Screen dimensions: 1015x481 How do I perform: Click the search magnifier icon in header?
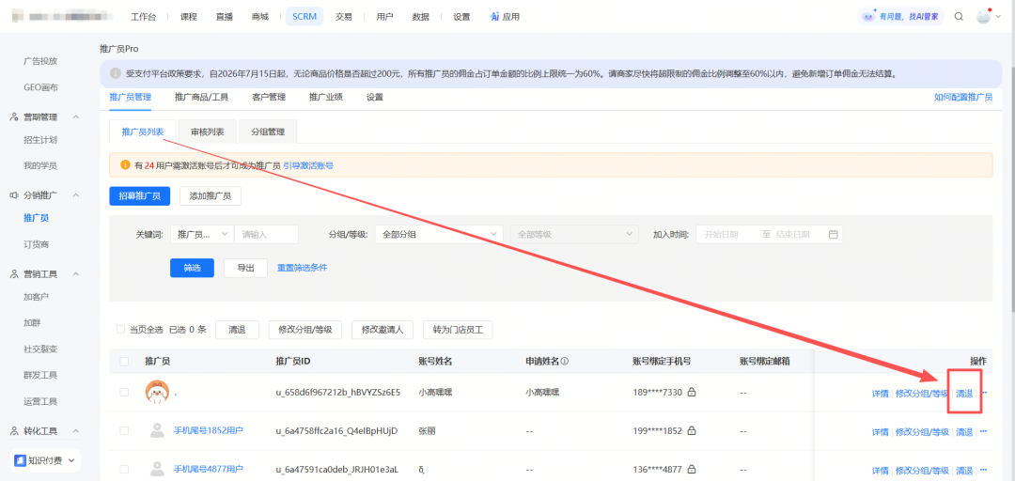point(959,17)
